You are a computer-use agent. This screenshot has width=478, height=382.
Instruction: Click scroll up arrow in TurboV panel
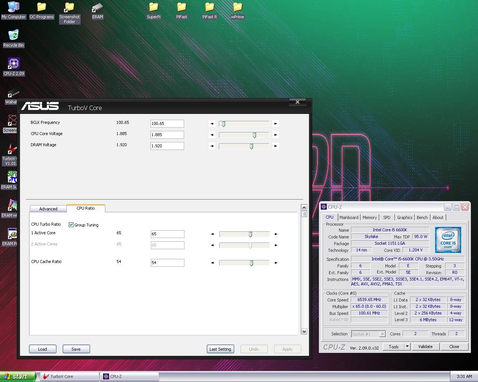pos(304,207)
